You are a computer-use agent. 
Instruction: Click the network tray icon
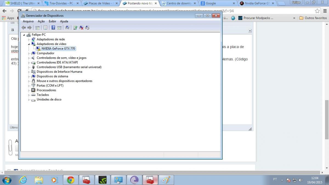coord(294,180)
